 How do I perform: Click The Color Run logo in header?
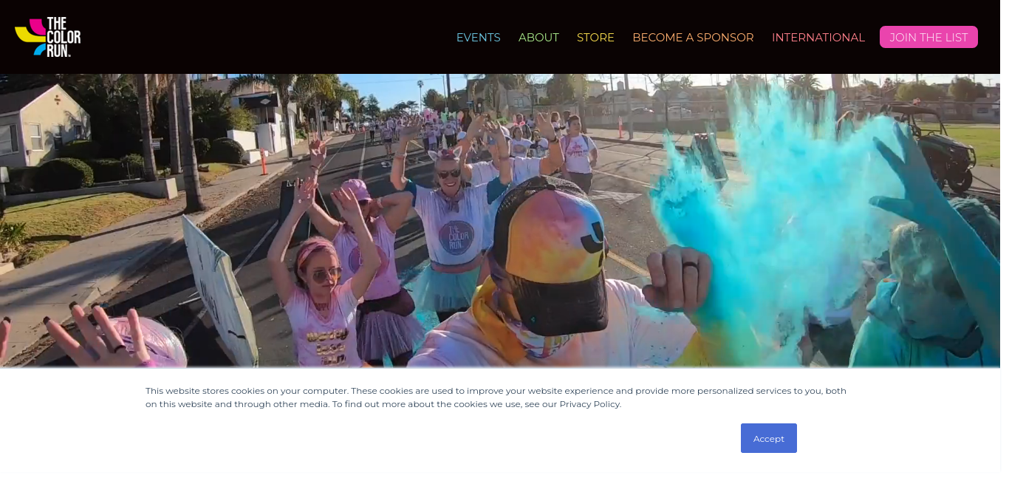coord(48,37)
